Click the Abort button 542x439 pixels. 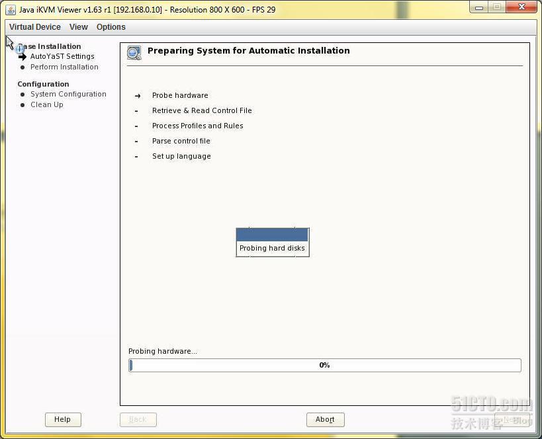pyautogui.click(x=325, y=419)
